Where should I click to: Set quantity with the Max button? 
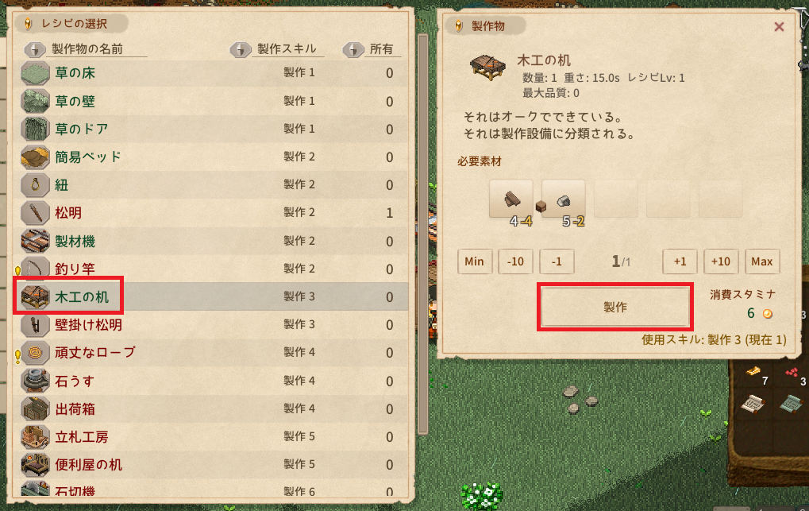762,261
